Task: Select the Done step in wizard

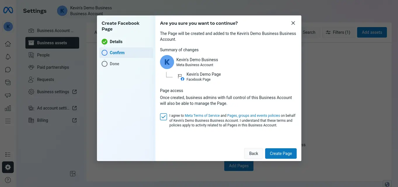Action: pyautogui.click(x=114, y=64)
